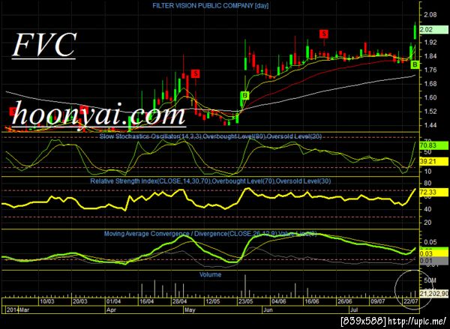The height and width of the screenshot is (329, 450).
Task: Click the 1.92 price axis label
Action: coord(430,43)
